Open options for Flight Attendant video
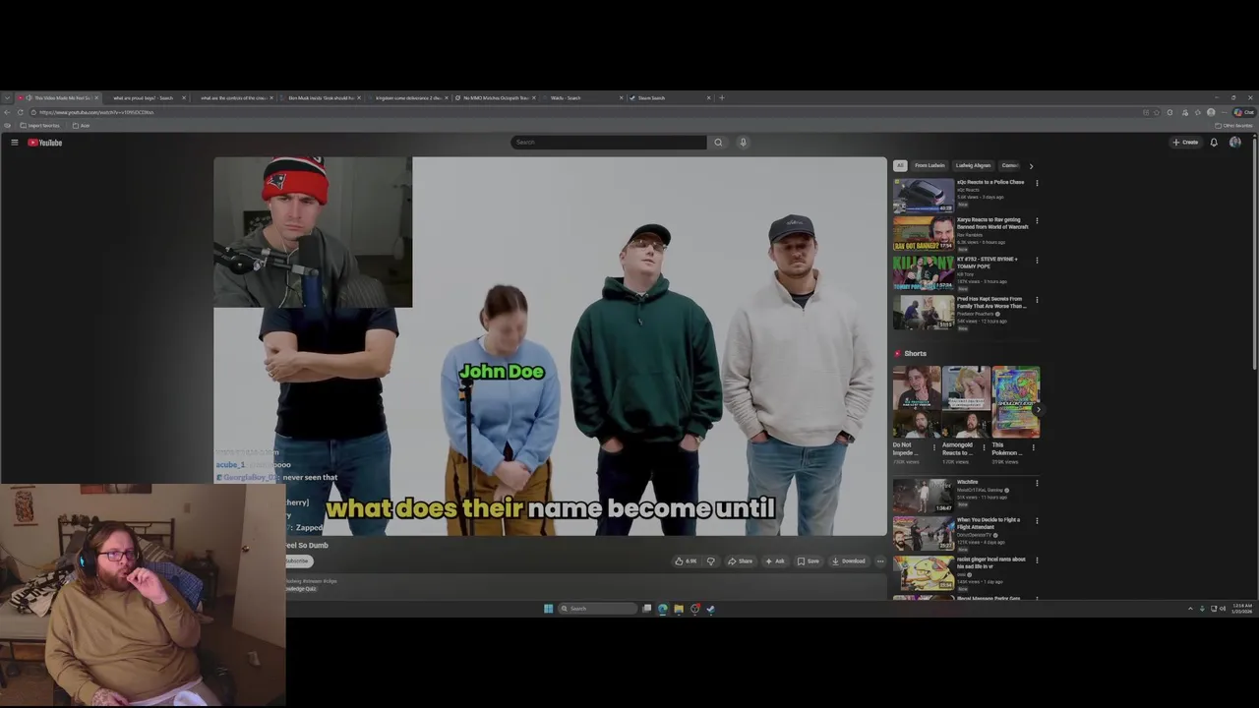This screenshot has height=708, width=1259. (x=1037, y=521)
